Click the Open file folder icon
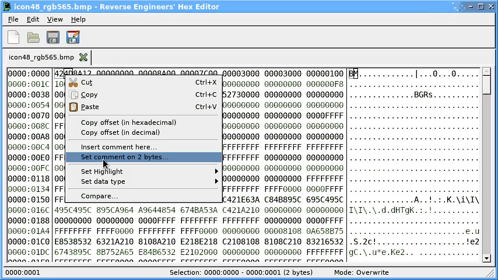Viewport: 498px width, 280px height. 33,37
